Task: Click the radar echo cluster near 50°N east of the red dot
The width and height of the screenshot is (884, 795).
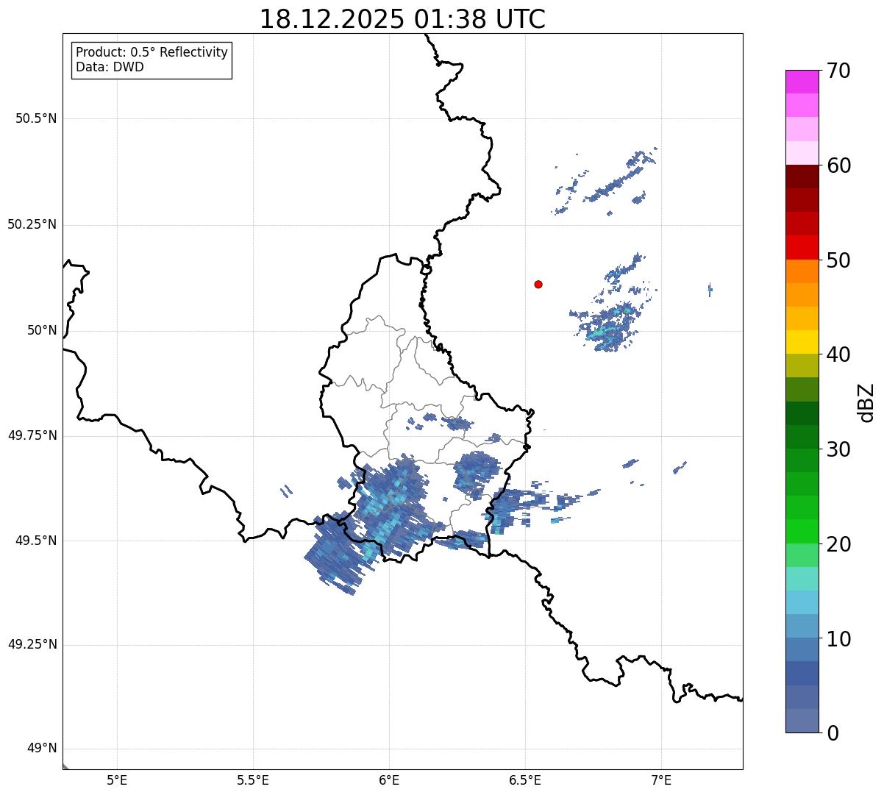Action: click(x=609, y=324)
